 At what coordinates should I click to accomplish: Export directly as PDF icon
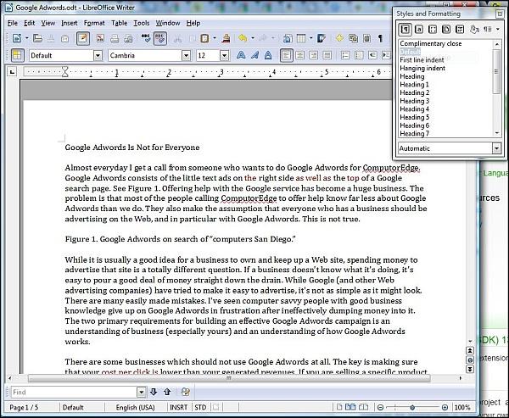[x=100, y=38]
